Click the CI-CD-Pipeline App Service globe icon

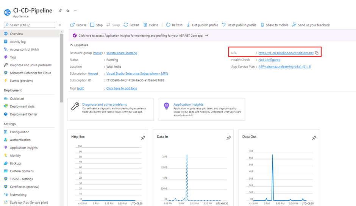(x=7, y=12)
